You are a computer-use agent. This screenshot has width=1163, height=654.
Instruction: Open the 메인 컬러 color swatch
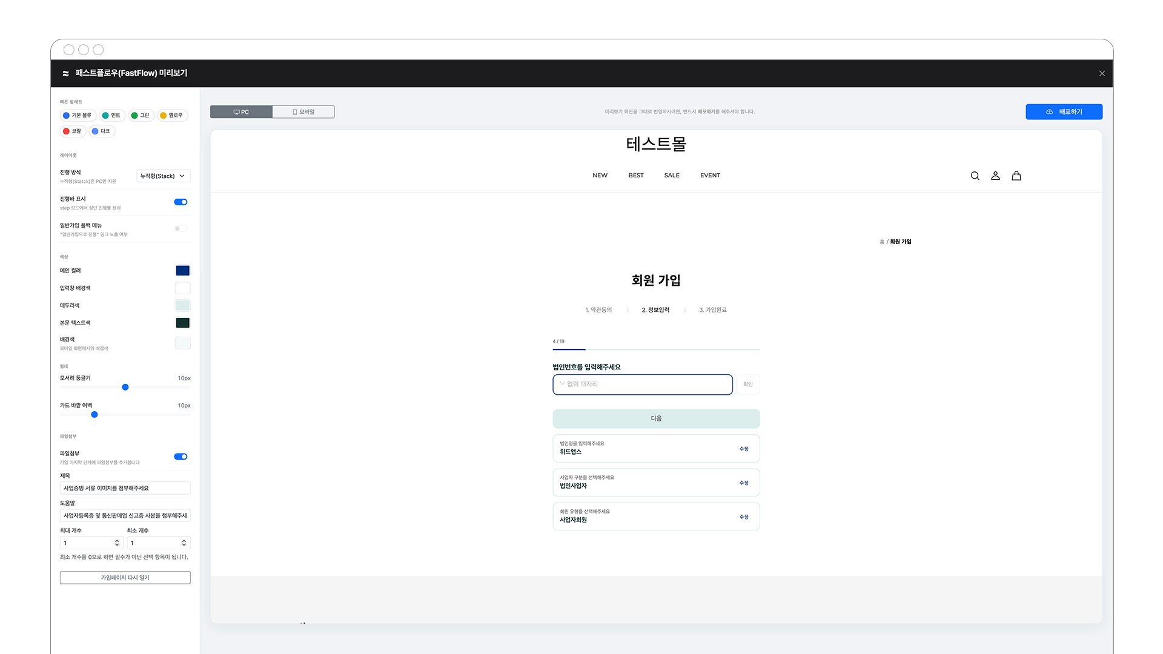(182, 271)
